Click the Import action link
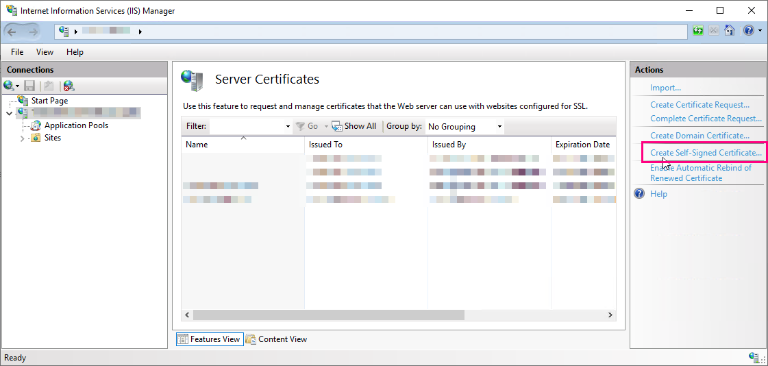This screenshot has height=366, width=768. (x=665, y=88)
